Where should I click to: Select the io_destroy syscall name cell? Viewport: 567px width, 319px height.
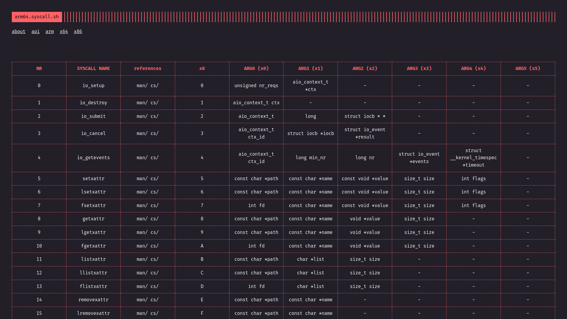93,103
